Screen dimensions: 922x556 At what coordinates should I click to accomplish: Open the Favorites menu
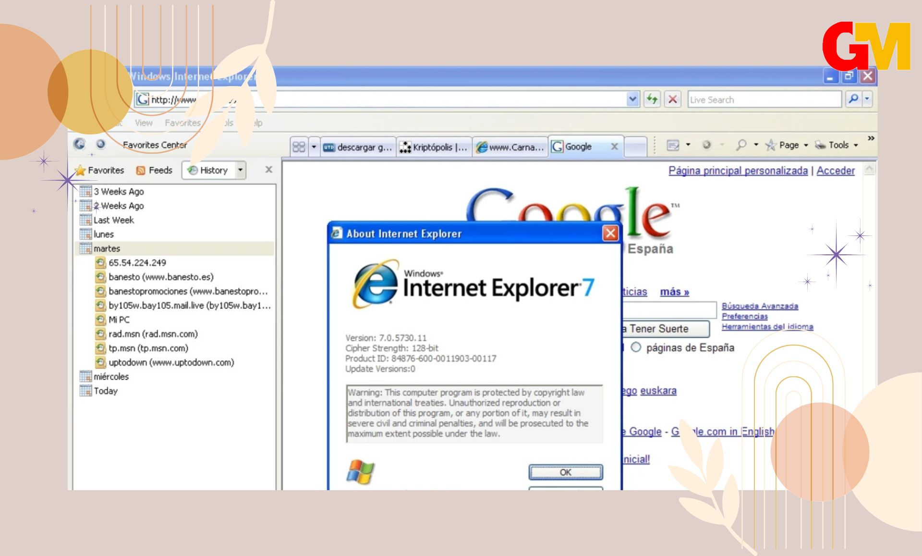point(182,123)
